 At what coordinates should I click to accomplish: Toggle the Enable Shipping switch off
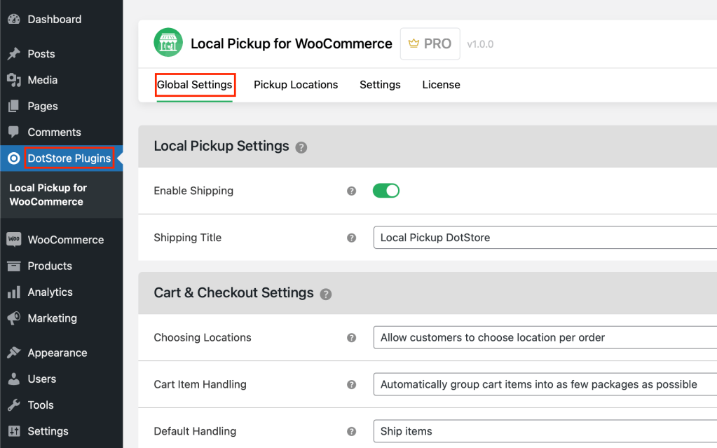(386, 191)
